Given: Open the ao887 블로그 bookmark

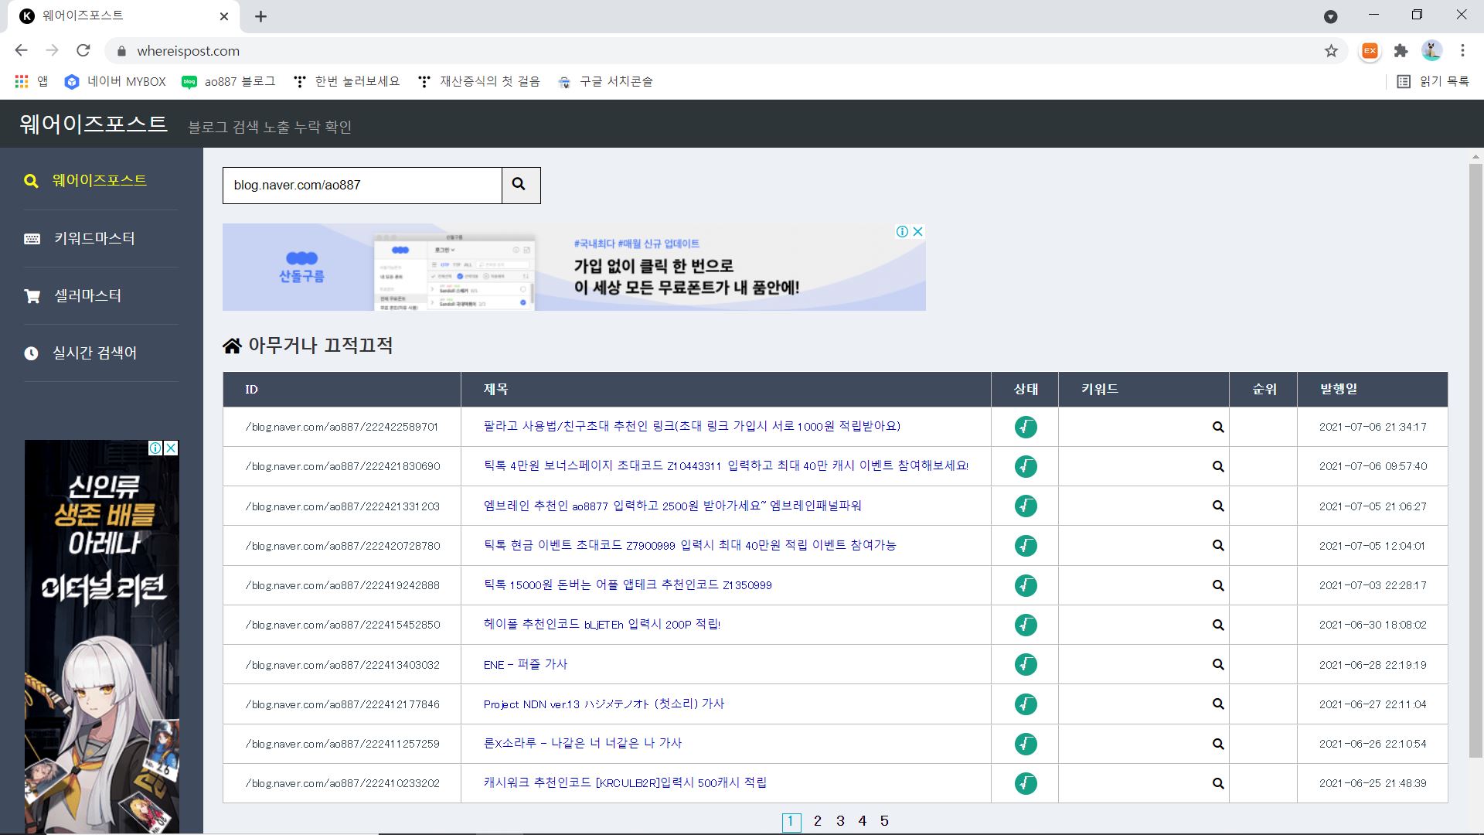Looking at the screenshot, I should [x=229, y=82].
